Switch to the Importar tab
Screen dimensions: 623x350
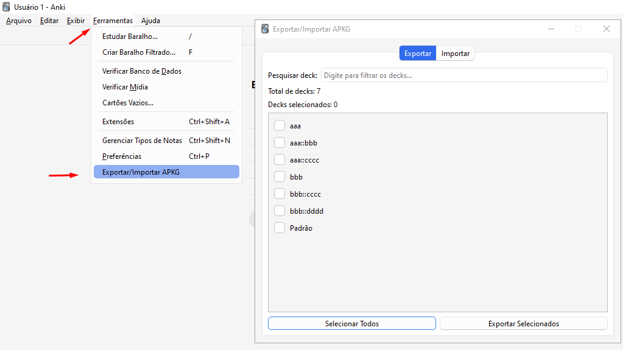455,54
